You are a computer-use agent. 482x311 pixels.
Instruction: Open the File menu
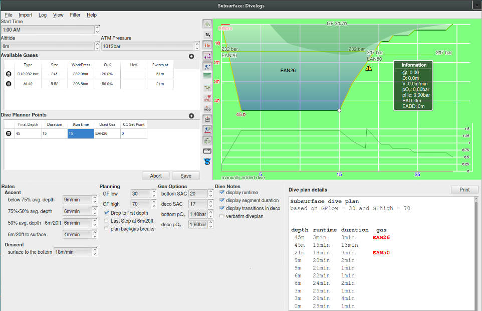pos(9,15)
